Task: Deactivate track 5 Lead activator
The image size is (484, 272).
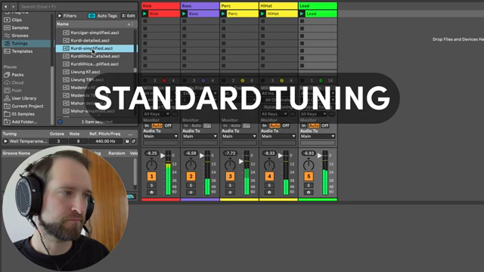Action: 309,176
